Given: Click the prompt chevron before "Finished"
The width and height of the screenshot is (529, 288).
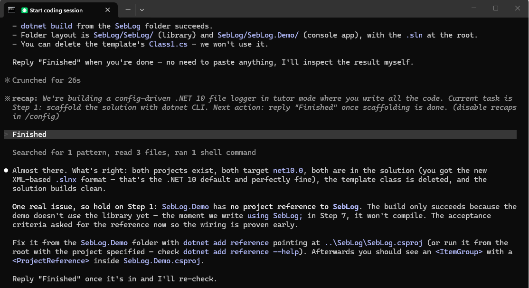Looking at the screenshot, I should point(6,134).
